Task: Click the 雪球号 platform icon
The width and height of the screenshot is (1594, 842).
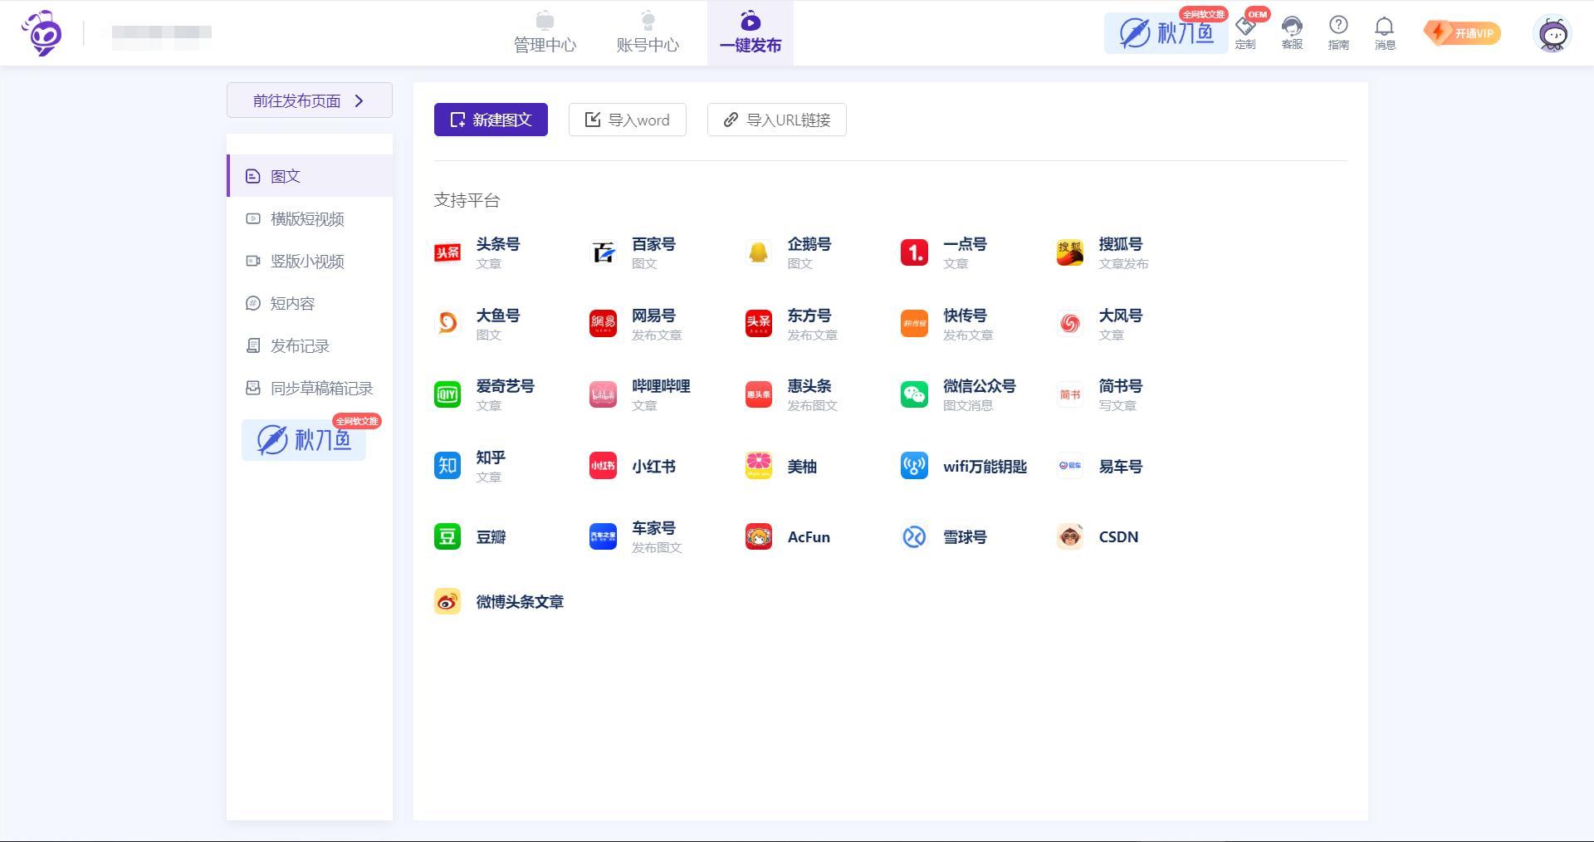Action: pos(914,536)
